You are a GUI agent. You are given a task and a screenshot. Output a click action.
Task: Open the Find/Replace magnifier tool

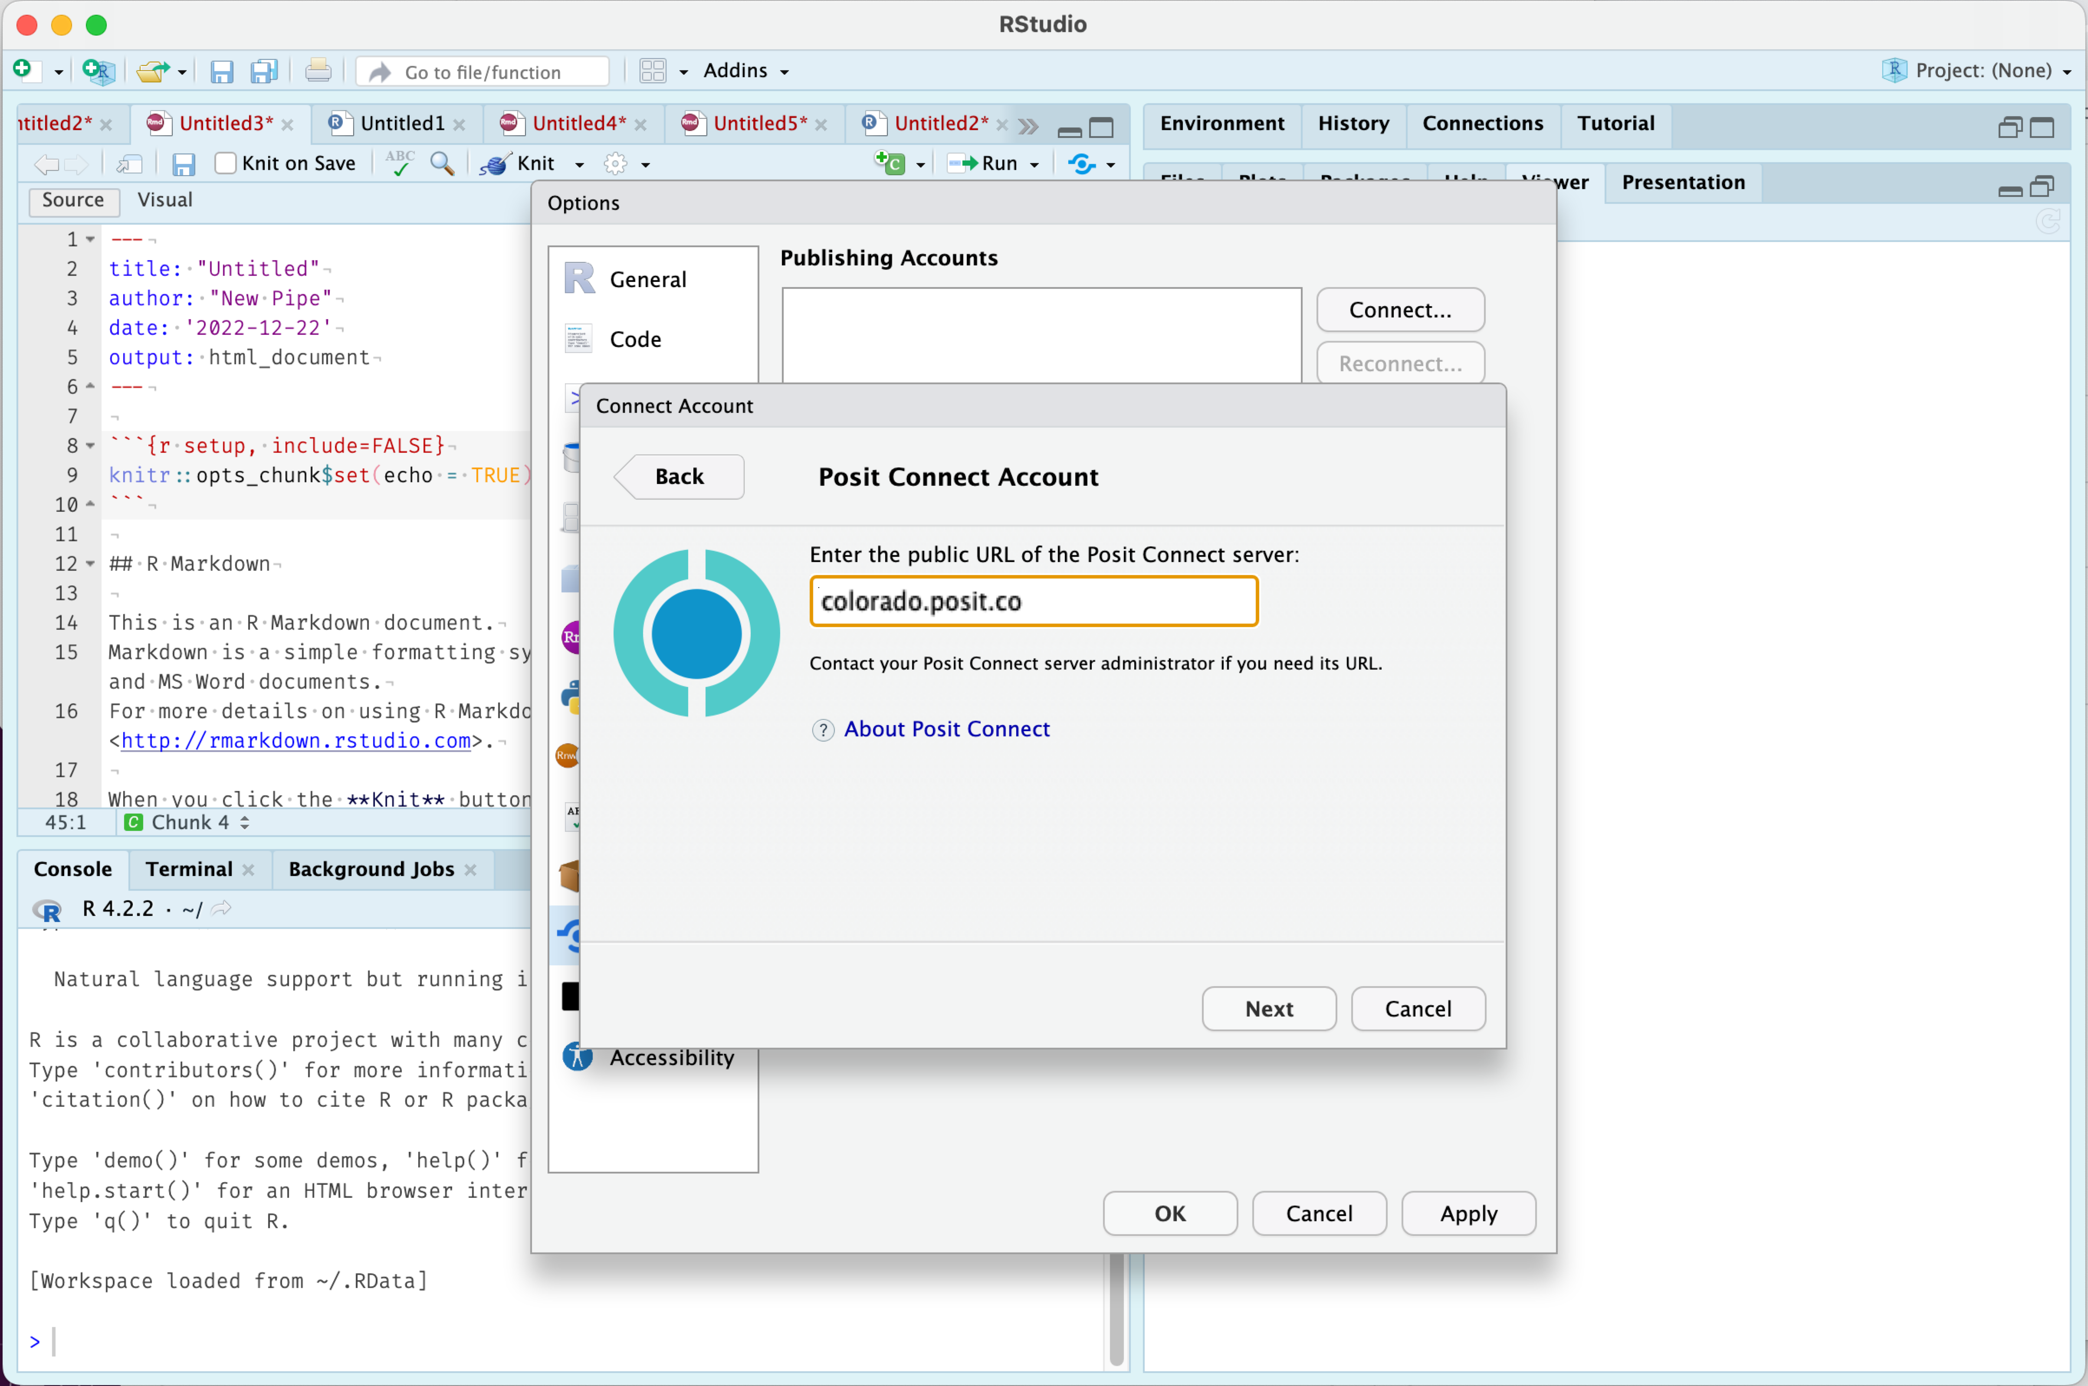coord(441,163)
